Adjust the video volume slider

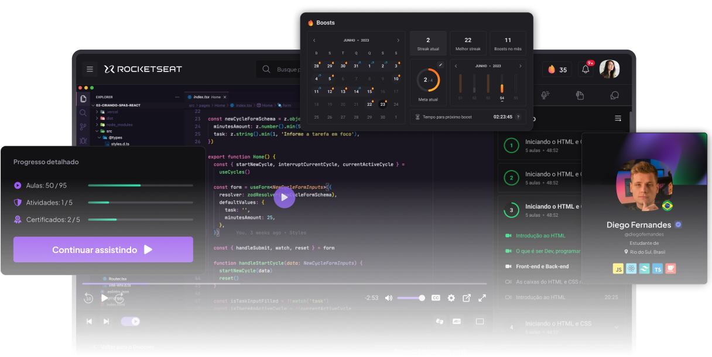411,298
